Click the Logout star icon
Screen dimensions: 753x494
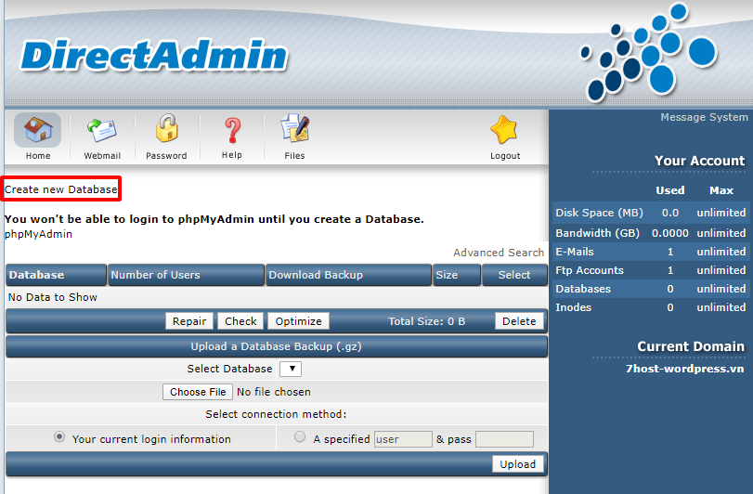(x=504, y=130)
